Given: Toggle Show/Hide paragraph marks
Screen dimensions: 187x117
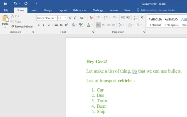Looking at the screenshot, I should point(142,18).
